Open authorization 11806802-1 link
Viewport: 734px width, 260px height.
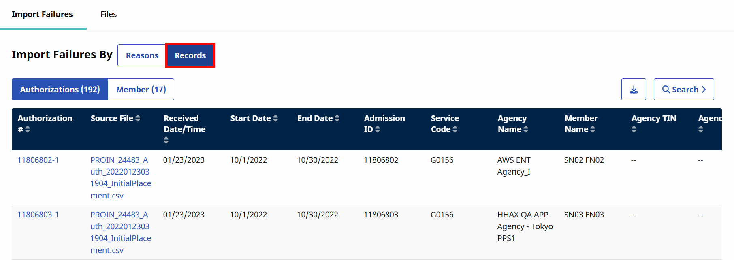pyautogui.click(x=38, y=160)
